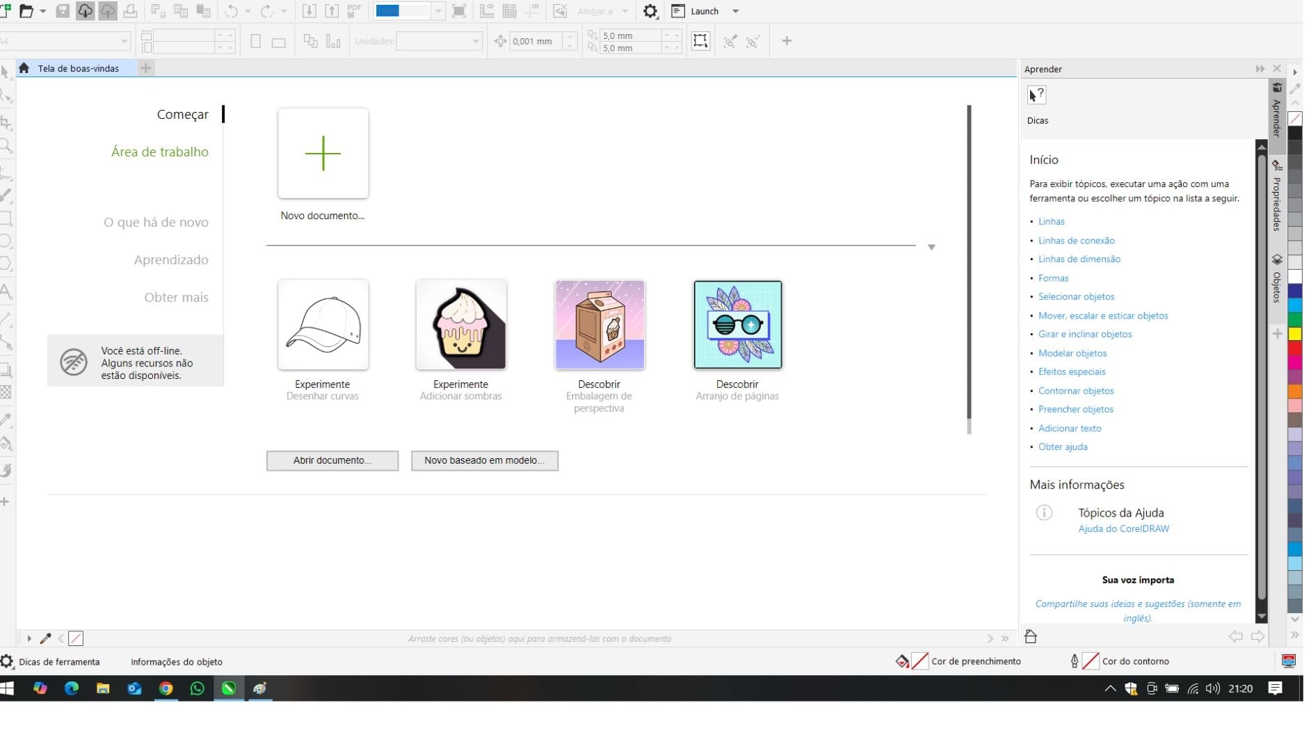This screenshot has width=1311, height=737.
Task: Open WhatsApp from the taskbar
Action: pyautogui.click(x=198, y=688)
